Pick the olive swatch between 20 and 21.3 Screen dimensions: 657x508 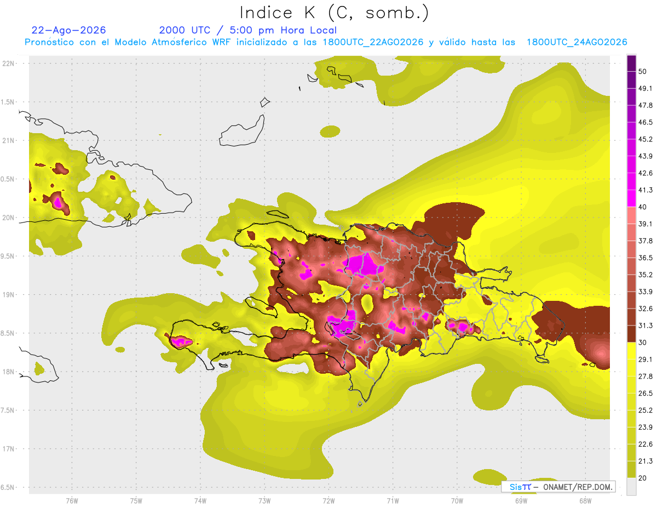click(631, 470)
